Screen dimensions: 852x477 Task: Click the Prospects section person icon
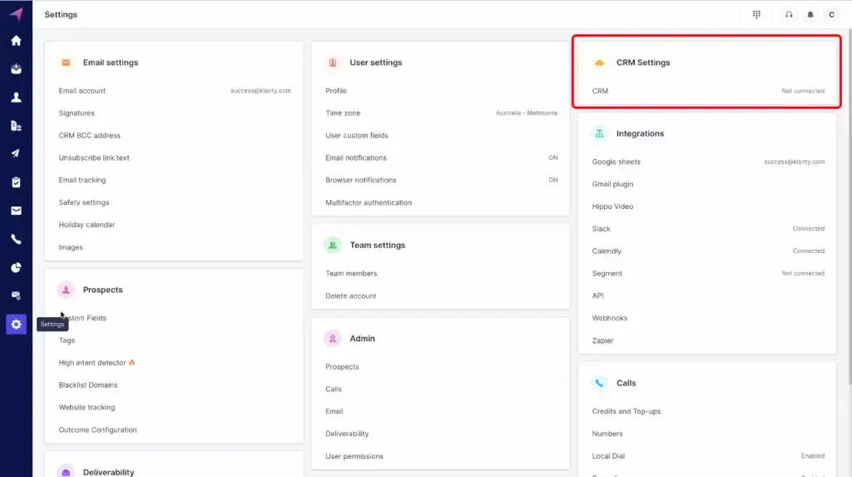(66, 290)
